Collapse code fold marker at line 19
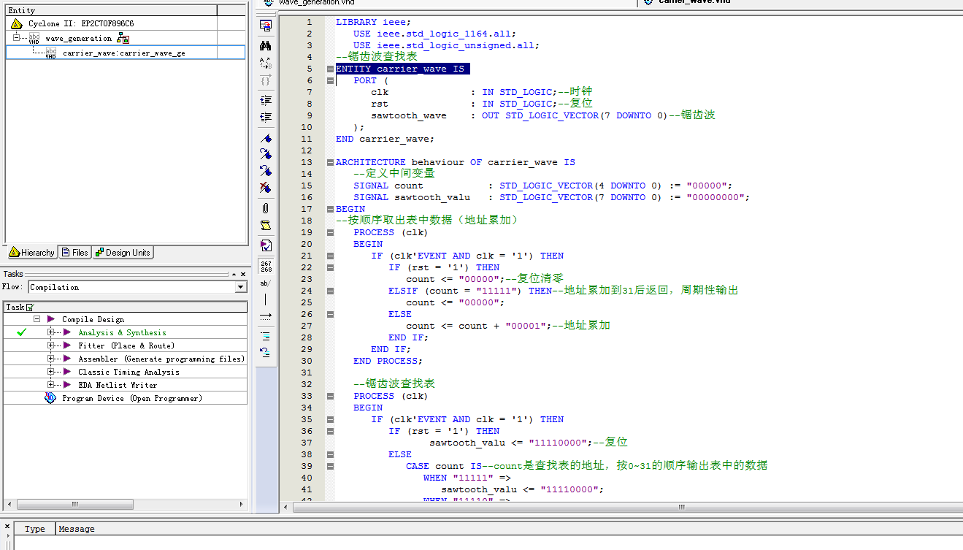 click(330, 232)
